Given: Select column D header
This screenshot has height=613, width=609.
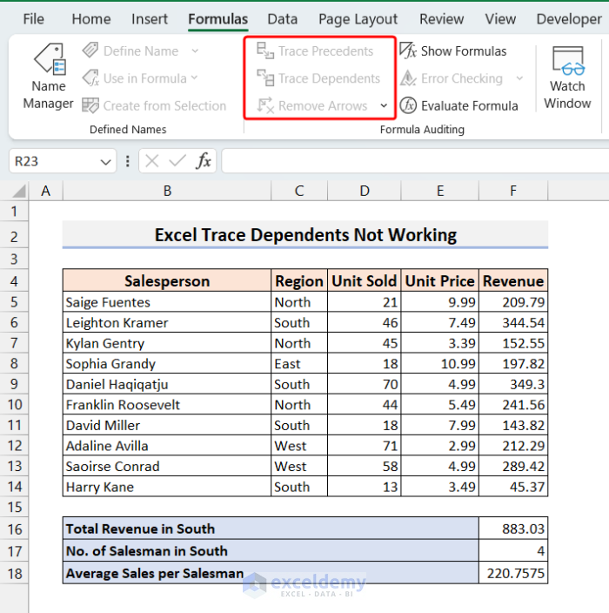Looking at the screenshot, I should point(364,192).
